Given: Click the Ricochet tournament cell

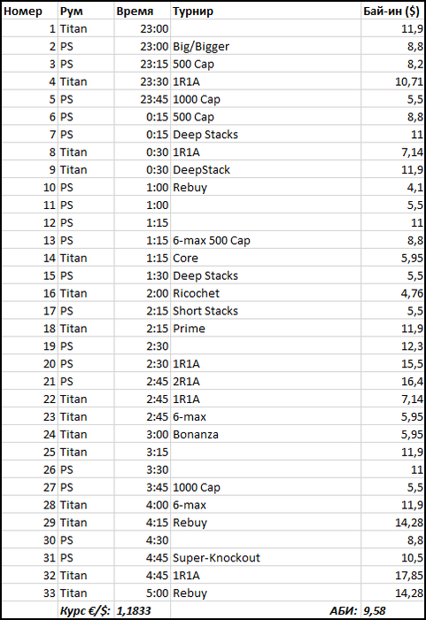Looking at the screenshot, I should (266, 293).
